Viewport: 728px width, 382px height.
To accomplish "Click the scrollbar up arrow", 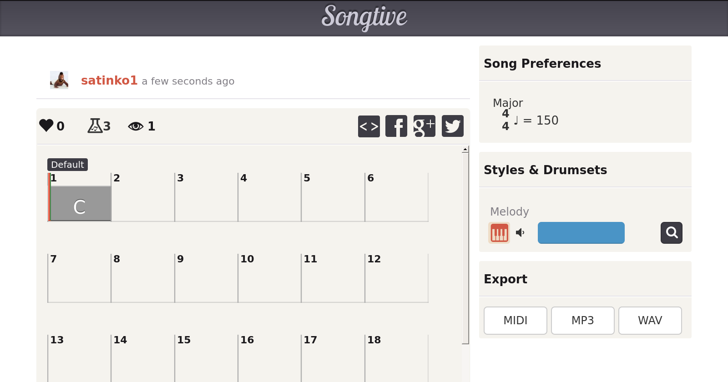I will coord(465,150).
